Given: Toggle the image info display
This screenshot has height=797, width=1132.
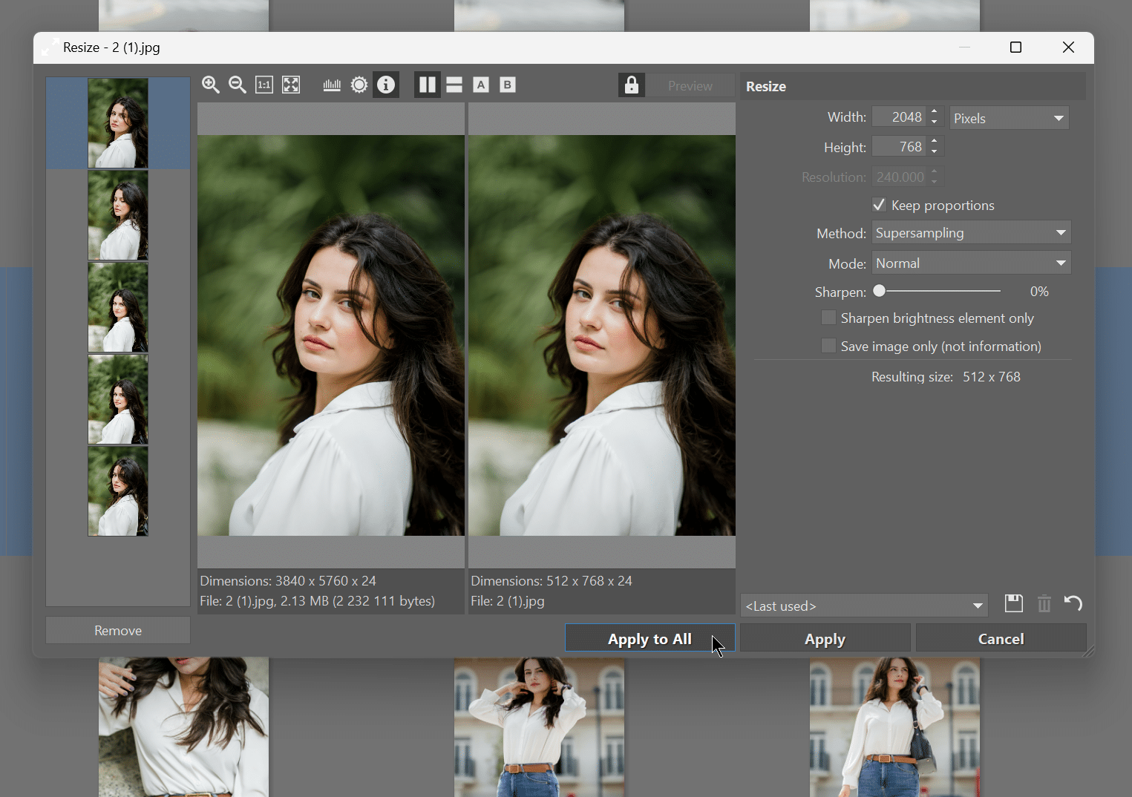Looking at the screenshot, I should pyautogui.click(x=386, y=85).
